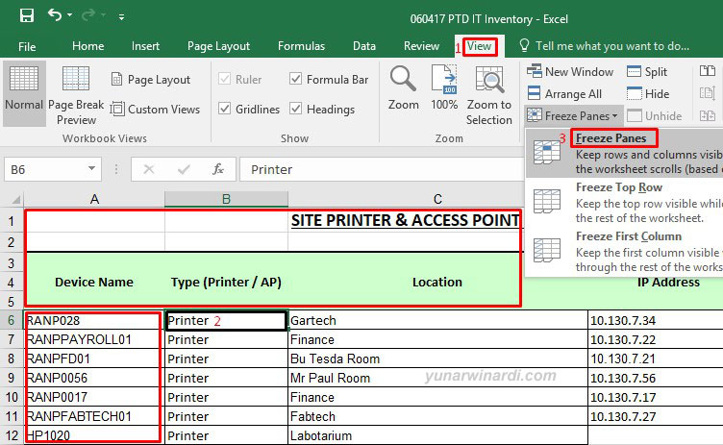Open the Name Box dropdown arrow
The width and height of the screenshot is (723, 445).
coord(91,169)
